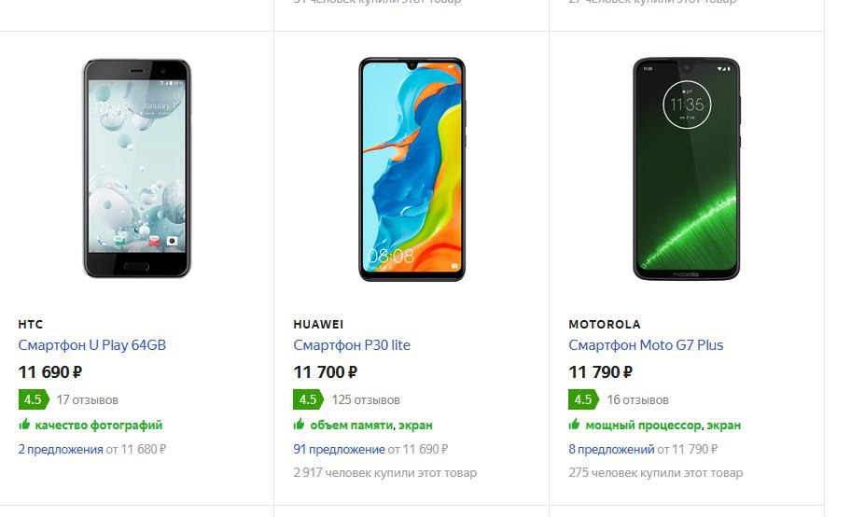
Task: Click the 4.5 rating badge for HTC U Play
Action: pos(34,399)
